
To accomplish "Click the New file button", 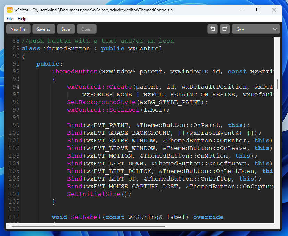I will click(18, 29).
